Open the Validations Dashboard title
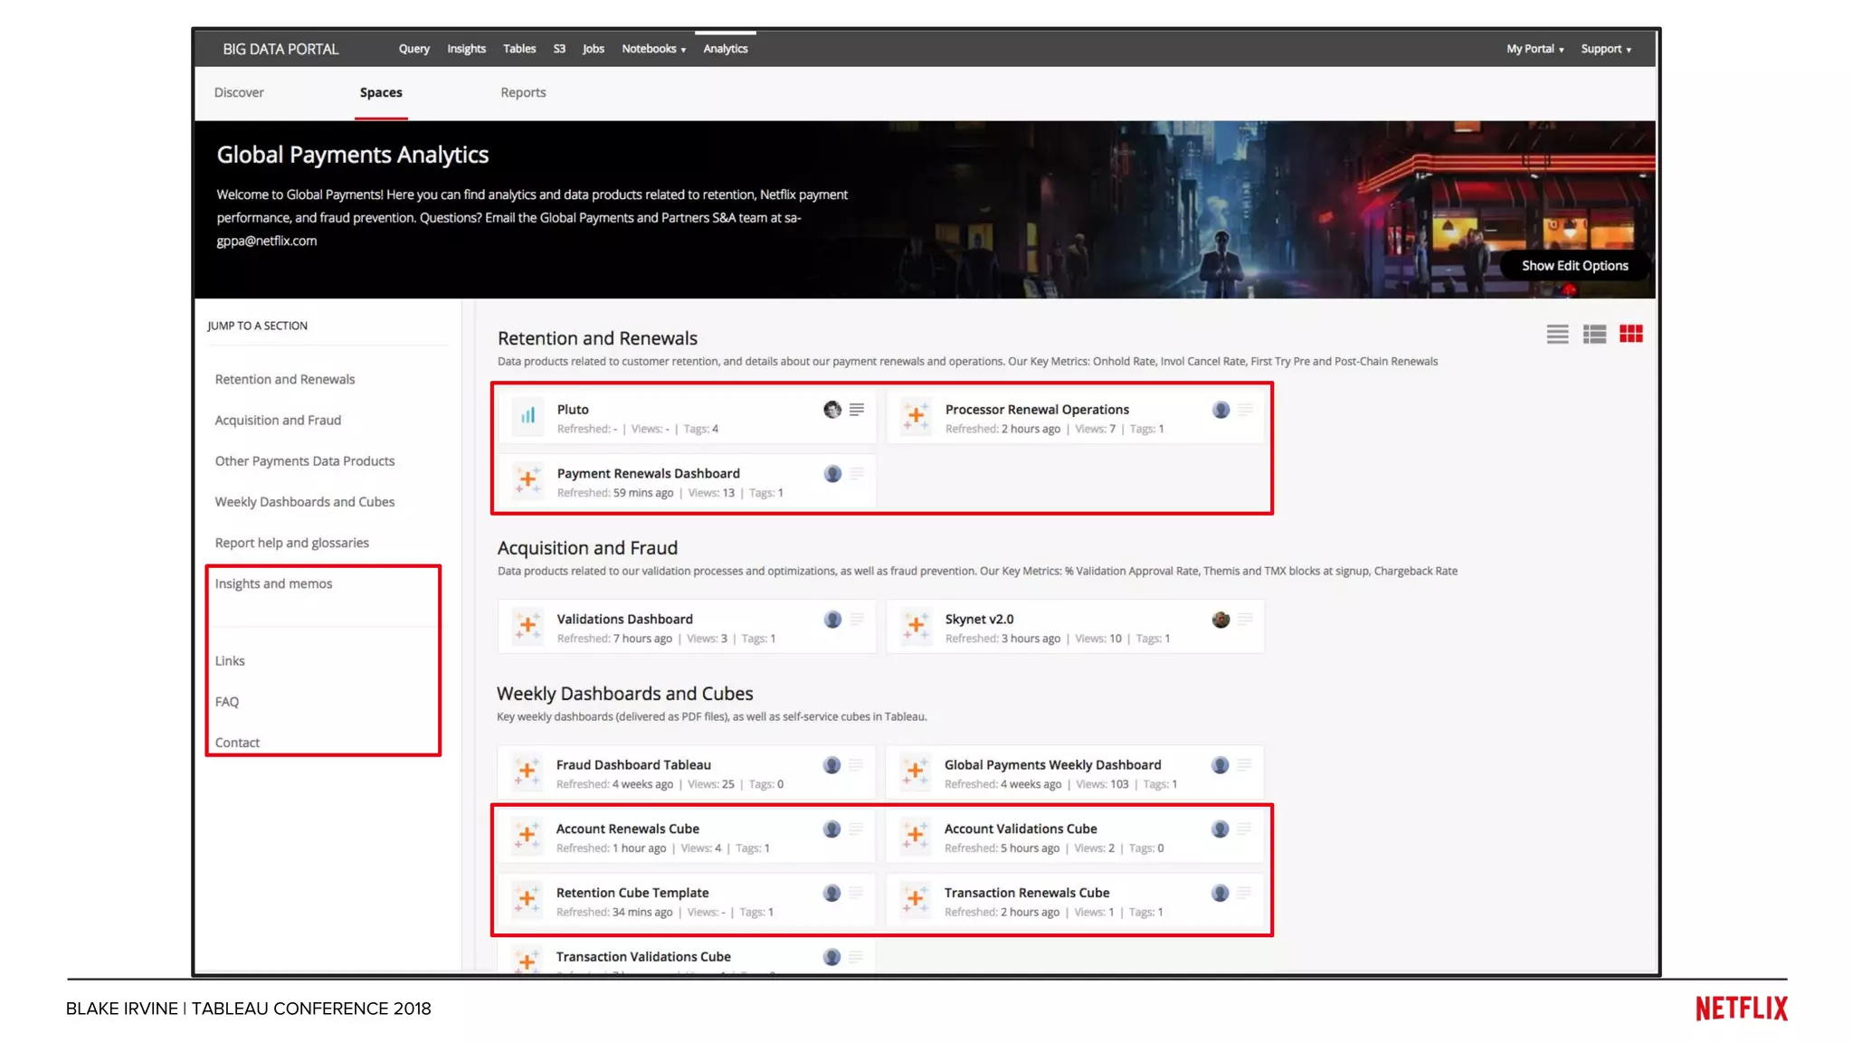 624,620
